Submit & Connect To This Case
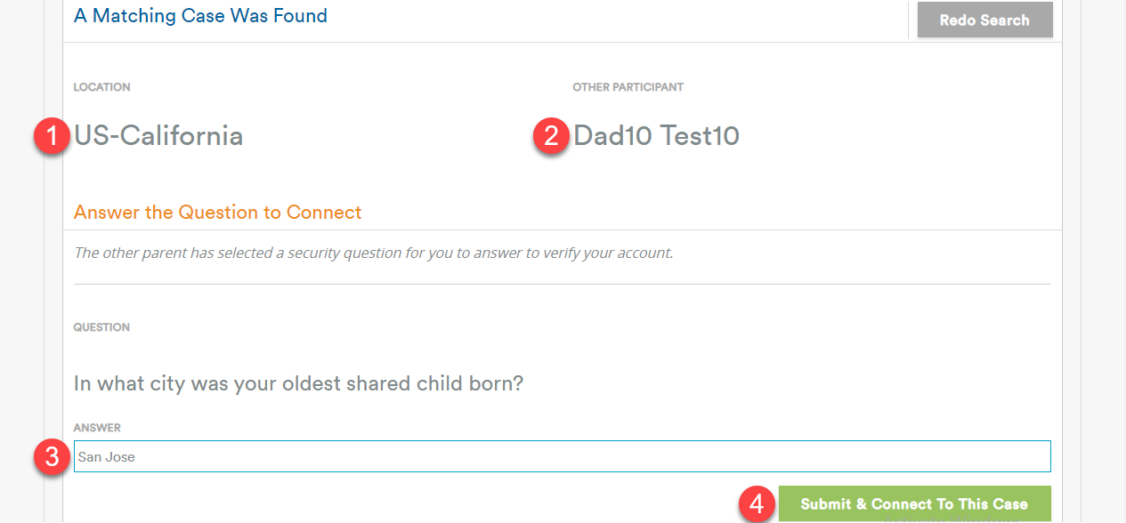 tap(914, 503)
